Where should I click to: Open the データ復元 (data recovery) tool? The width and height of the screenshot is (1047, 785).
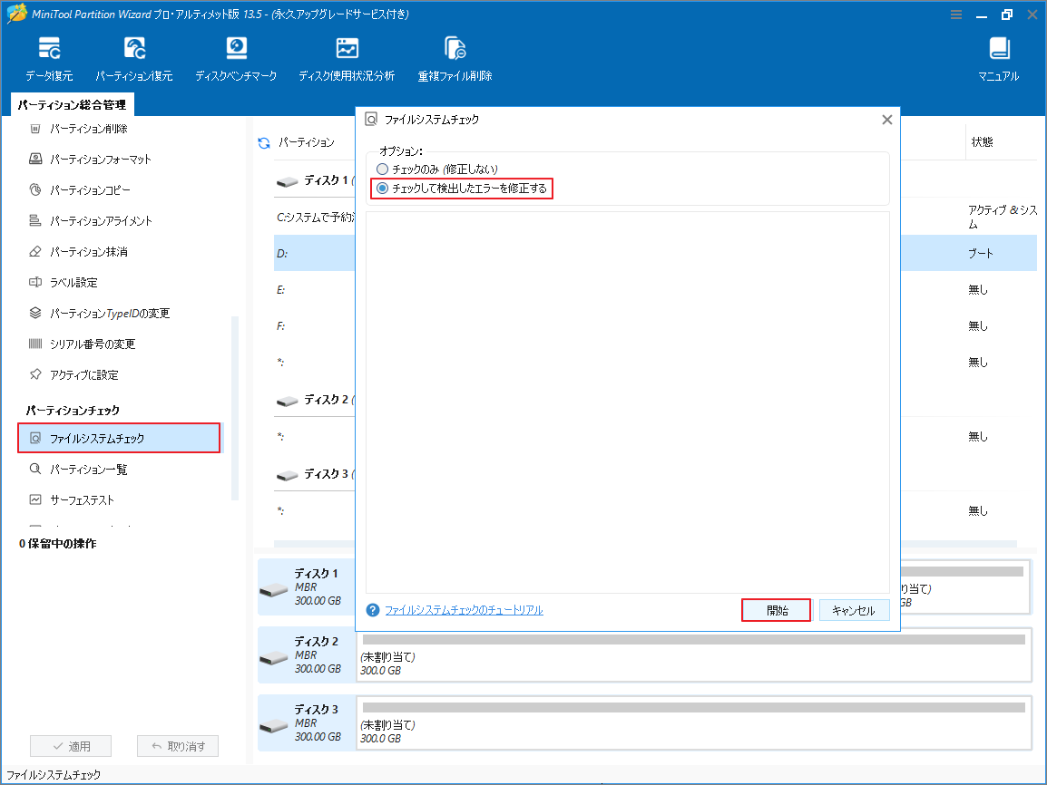point(50,56)
